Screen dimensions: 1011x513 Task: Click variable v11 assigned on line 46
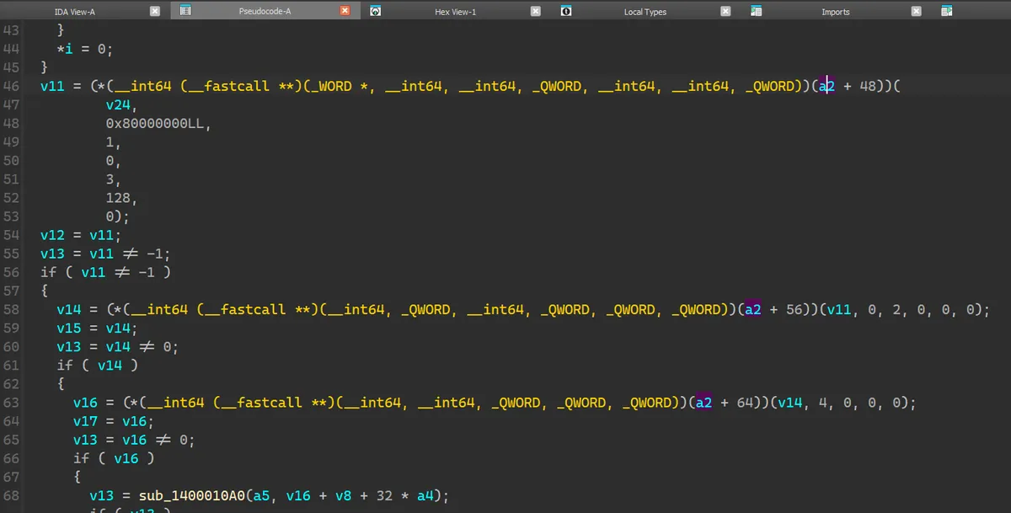click(x=52, y=87)
